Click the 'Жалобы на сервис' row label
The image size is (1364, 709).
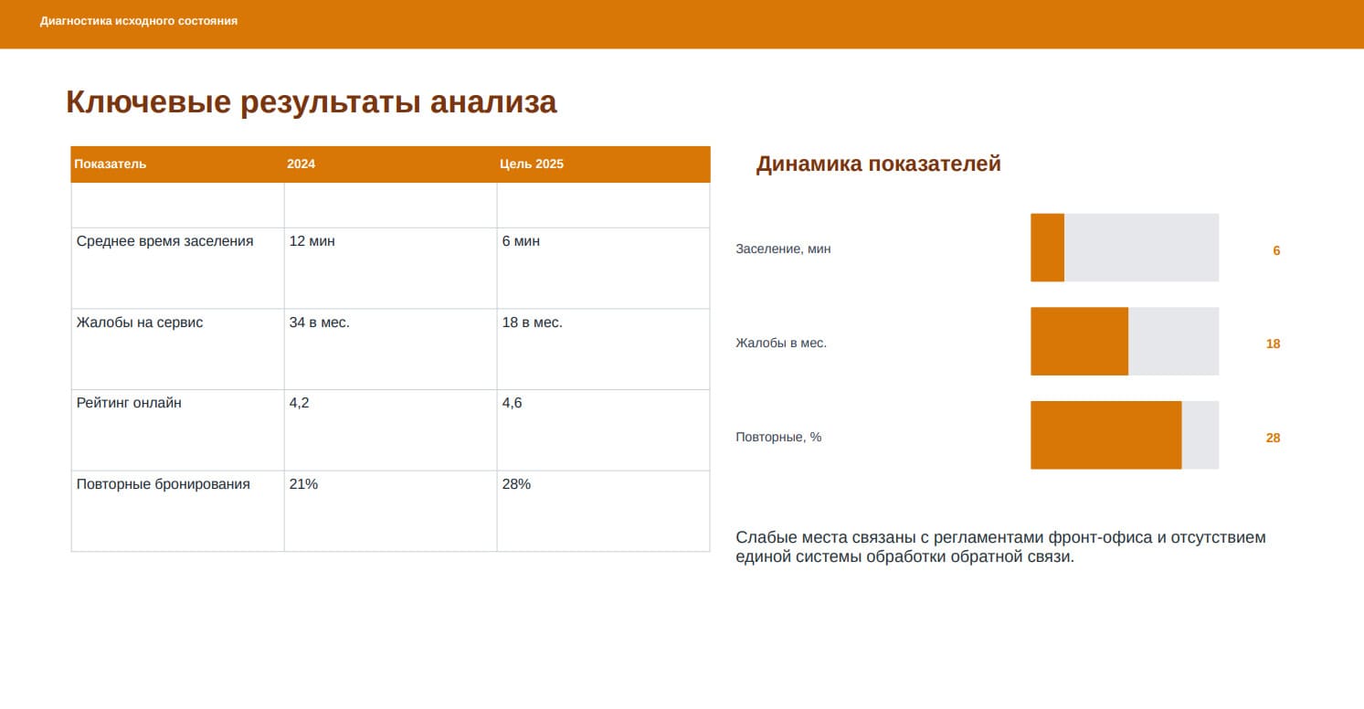pyautogui.click(x=140, y=323)
